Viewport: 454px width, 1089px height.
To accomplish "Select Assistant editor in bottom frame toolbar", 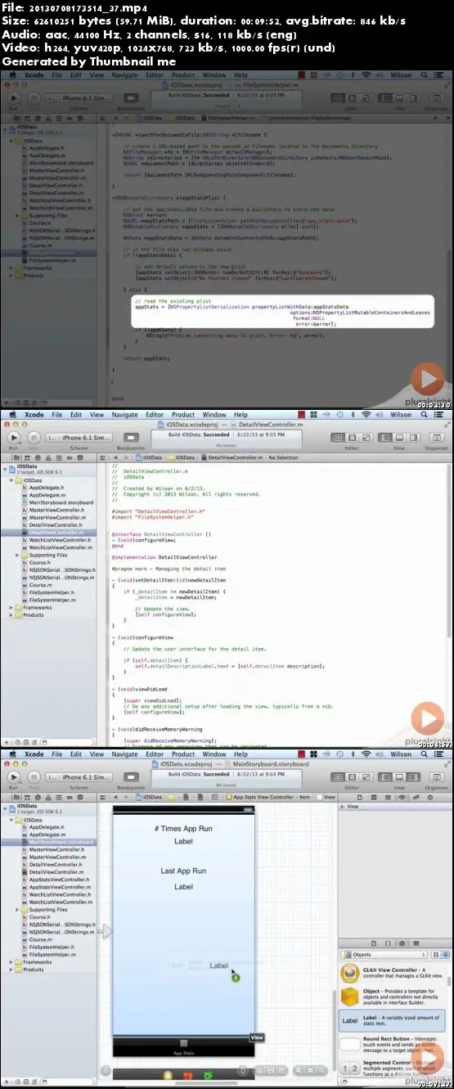I will pyautogui.click(x=353, y=776).
